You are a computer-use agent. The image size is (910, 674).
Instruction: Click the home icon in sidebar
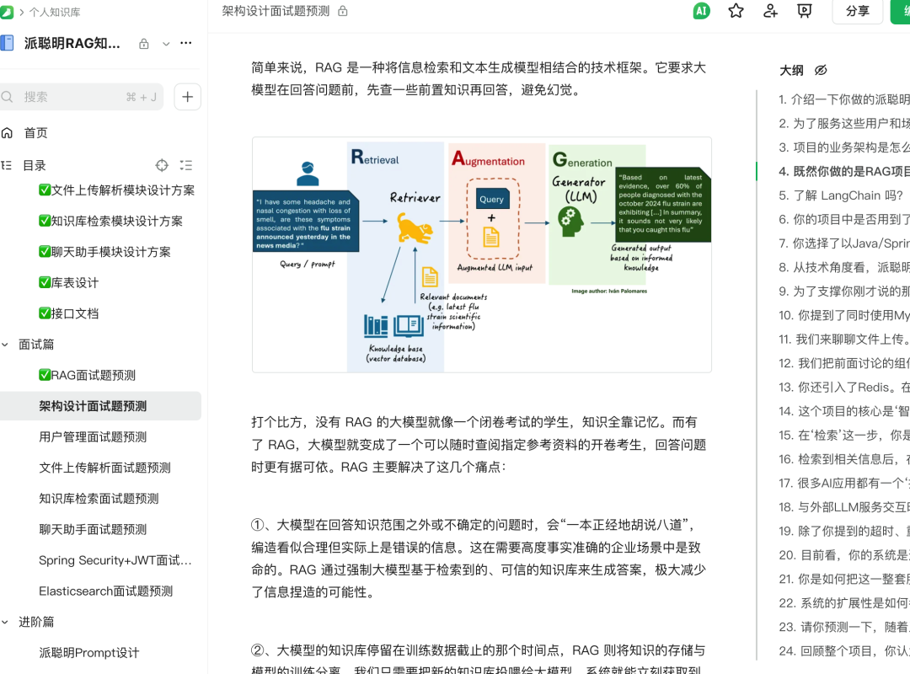(7, 133)
